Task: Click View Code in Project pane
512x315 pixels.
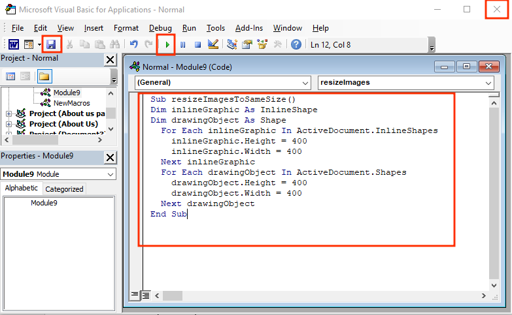Action: (x=10, y=76)
